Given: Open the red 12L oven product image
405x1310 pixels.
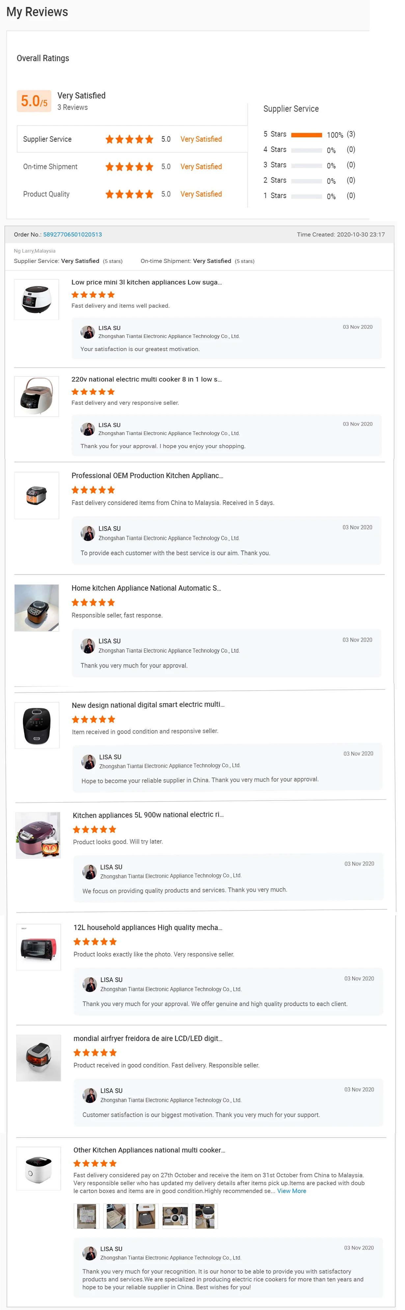Looking at the screenshot, I should click(x=39, y=947).
